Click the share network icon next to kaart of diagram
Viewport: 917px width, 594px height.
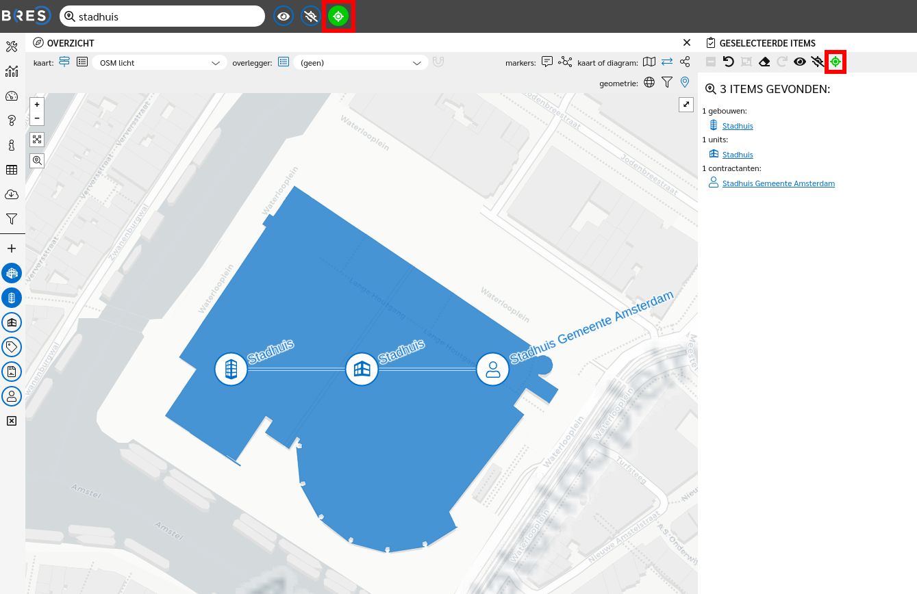[685, 62]
